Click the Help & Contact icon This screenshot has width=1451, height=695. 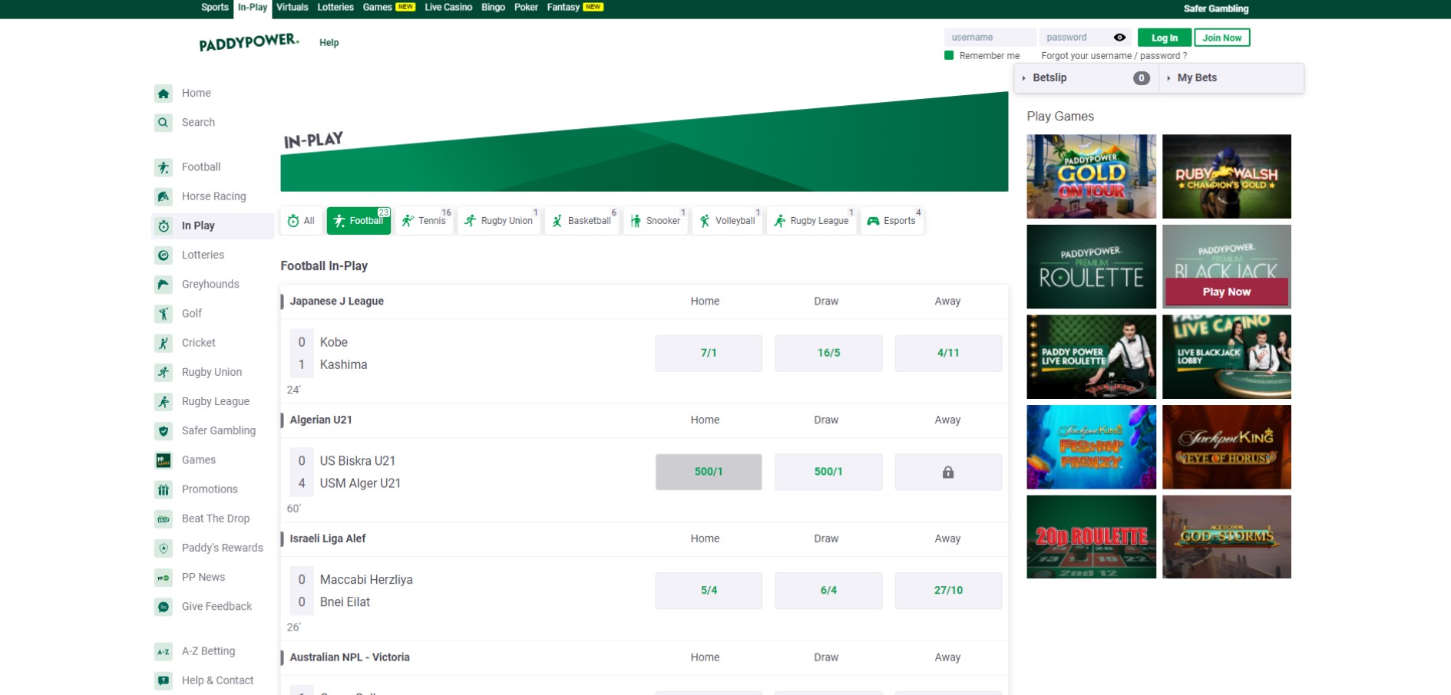tap(164, 680)
